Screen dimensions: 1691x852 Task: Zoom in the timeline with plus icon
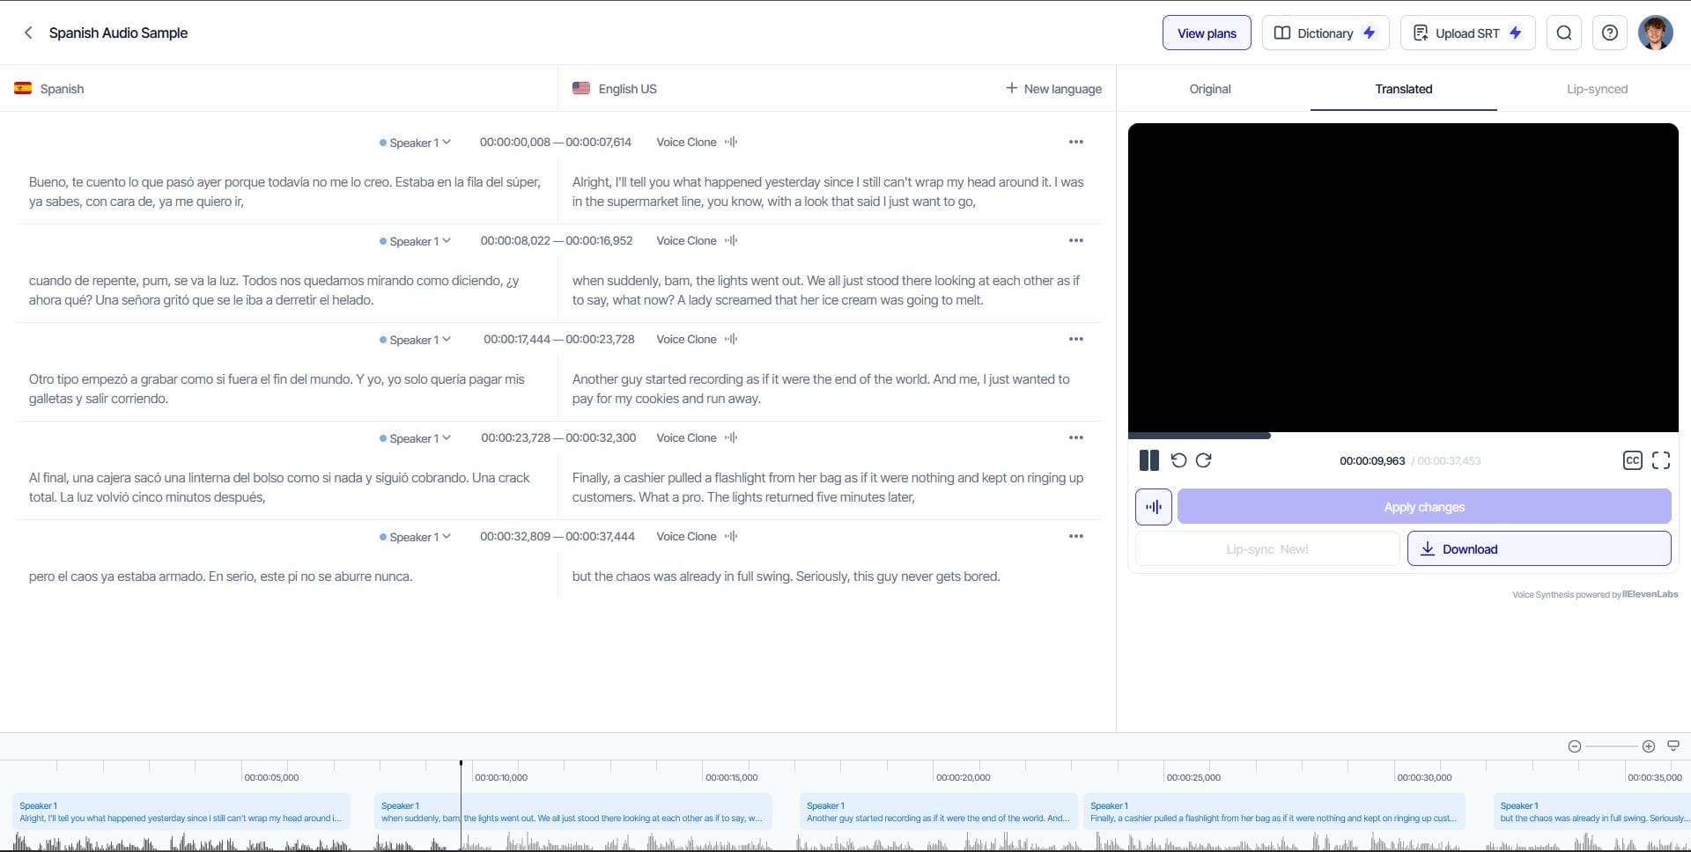pos(1649,746)
